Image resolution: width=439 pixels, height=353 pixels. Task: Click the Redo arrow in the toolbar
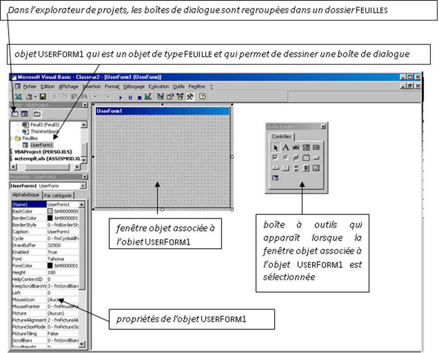pos(106,97)
